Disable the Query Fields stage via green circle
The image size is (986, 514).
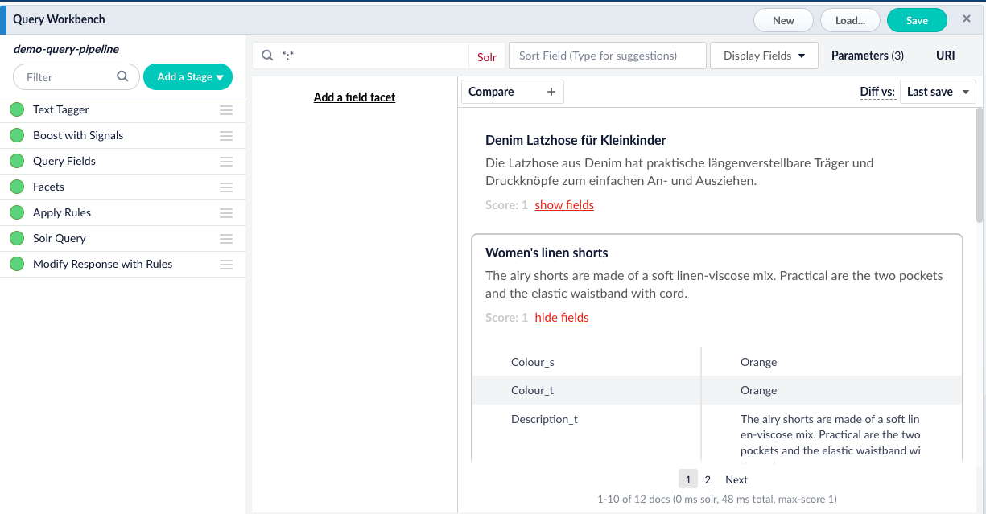pyautogui.click(x=17, y=162)
